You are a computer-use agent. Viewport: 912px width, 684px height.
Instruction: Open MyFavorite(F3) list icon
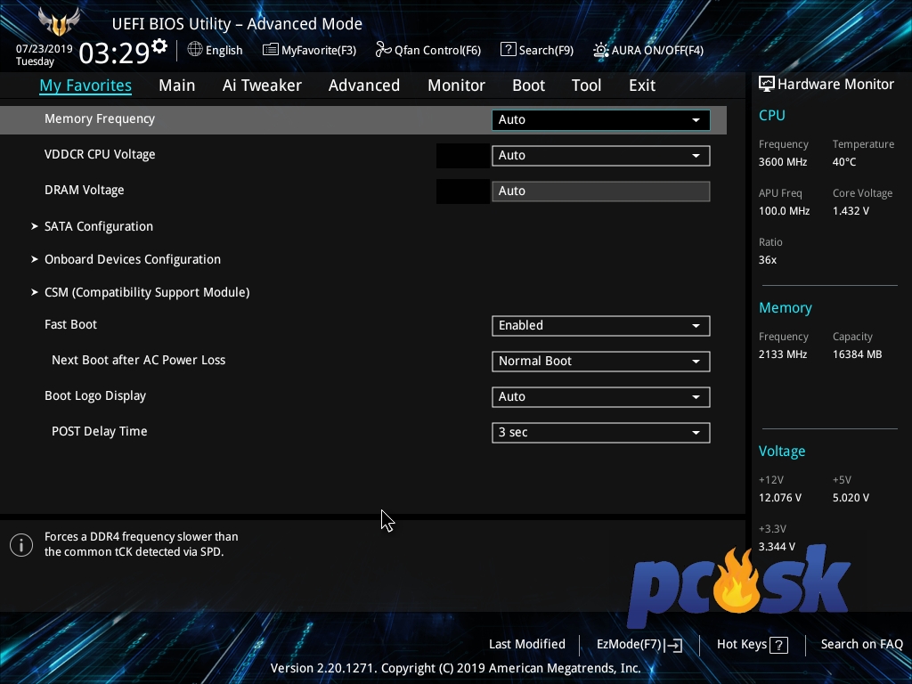click(x=271, y=50)
